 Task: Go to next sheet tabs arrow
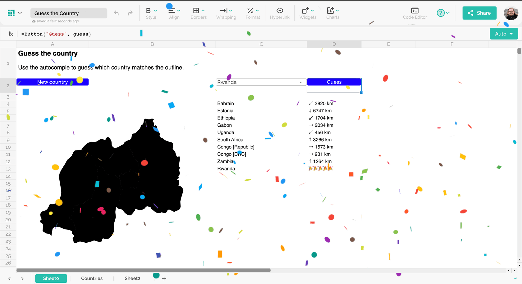click(x=22, y=279)
